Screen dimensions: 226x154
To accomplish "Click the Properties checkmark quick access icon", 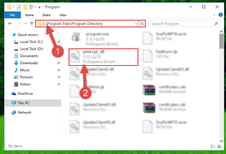I will point(19,7).
